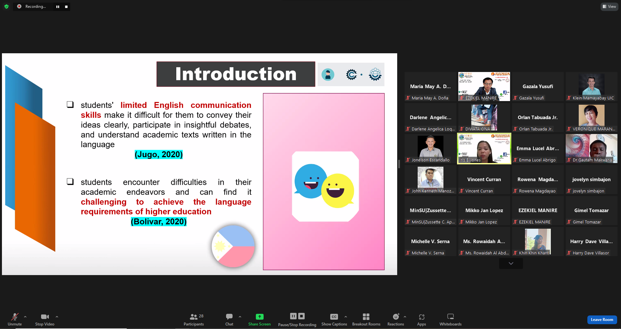
Task: Expand audio options arrow beside Unmute
Action: pos(25,317)
